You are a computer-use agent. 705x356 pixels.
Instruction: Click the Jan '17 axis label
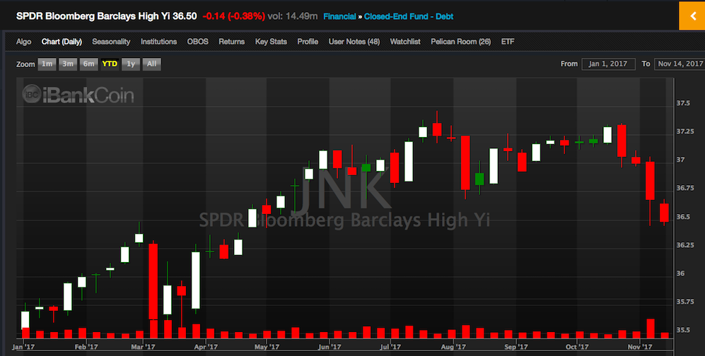(23, 347)
